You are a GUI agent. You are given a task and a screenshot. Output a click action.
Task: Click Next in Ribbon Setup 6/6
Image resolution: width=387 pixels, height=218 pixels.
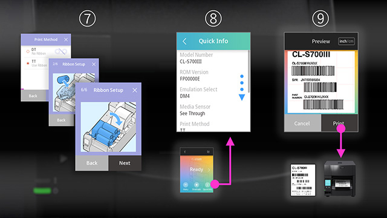click(x=125, y=163)
